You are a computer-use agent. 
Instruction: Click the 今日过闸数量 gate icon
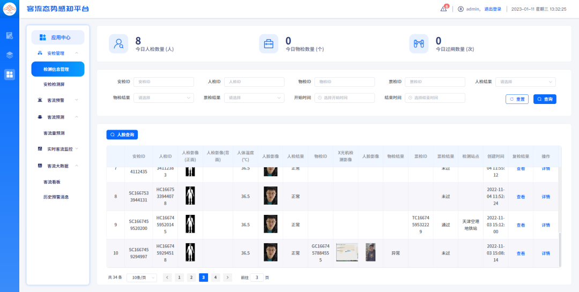pyautogui.click(x=419, y=44)
